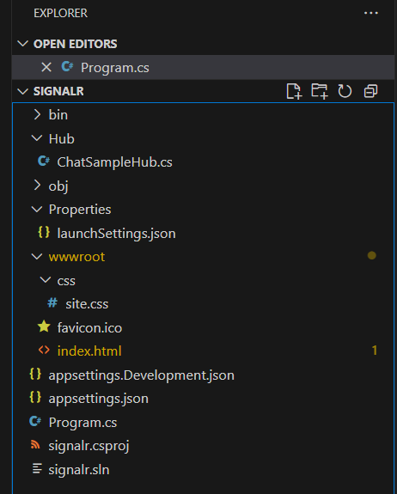Open favicon.ico file

89,328
